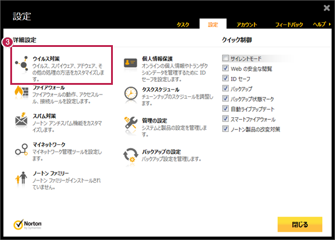Screen dimensions: 335x240
Task: Open the ファイアウォール heading link
Action: pyautogui.click(x=49, y=88)
